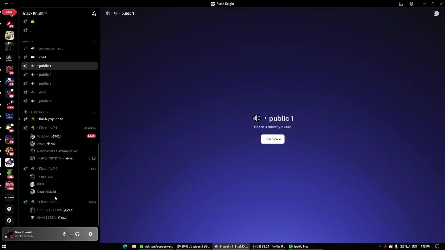This screenshot has height=250, width=445.
Task: Open the headphones output options arrow
Action: 83,234
